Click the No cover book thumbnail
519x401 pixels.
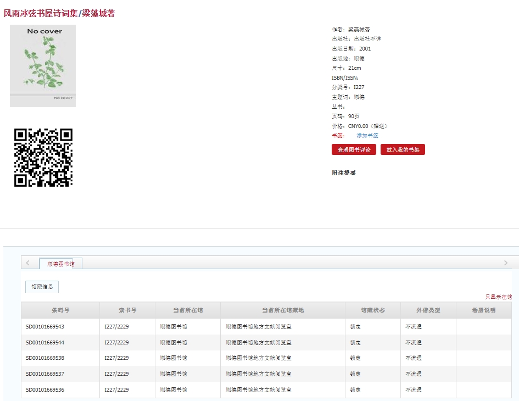43,66
